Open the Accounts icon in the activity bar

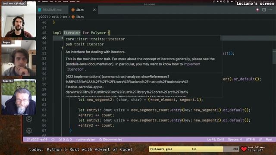29,119
